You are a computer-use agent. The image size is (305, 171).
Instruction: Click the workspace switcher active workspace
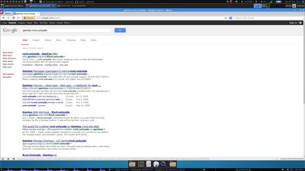[x=257, y=6]
